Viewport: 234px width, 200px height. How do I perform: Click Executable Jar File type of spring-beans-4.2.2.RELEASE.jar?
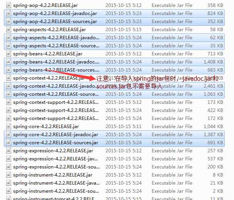click(x=172, y=54)
